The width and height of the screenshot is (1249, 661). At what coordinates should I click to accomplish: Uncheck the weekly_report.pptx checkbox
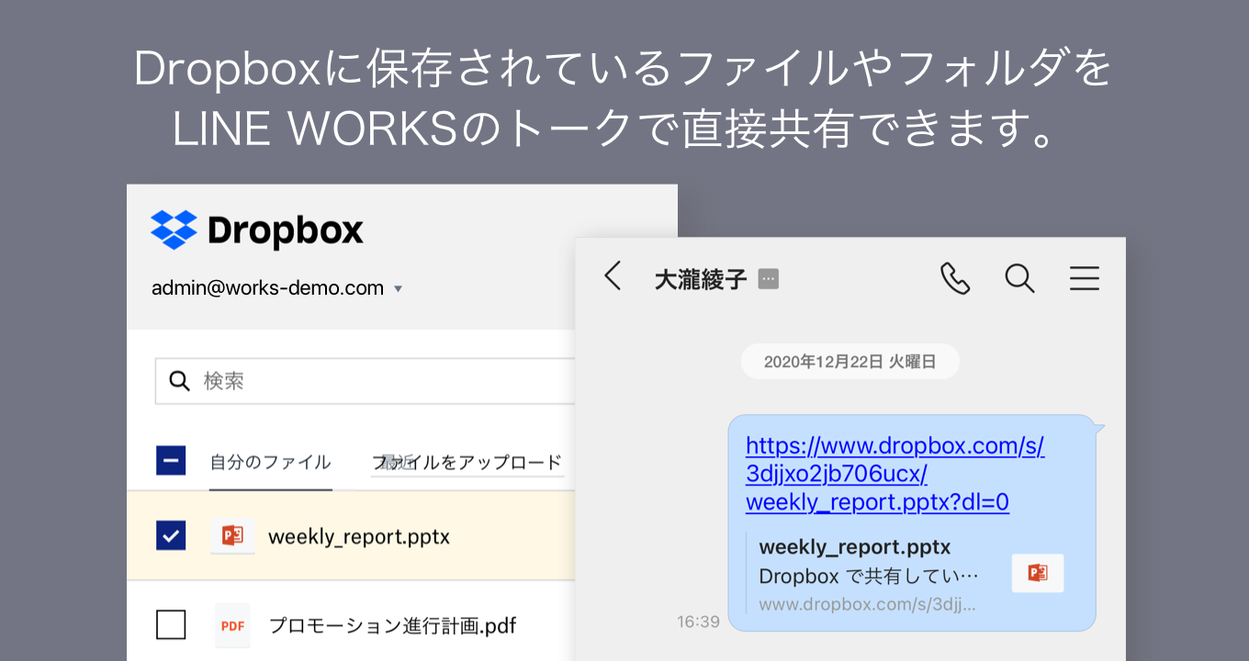point(171,535)
